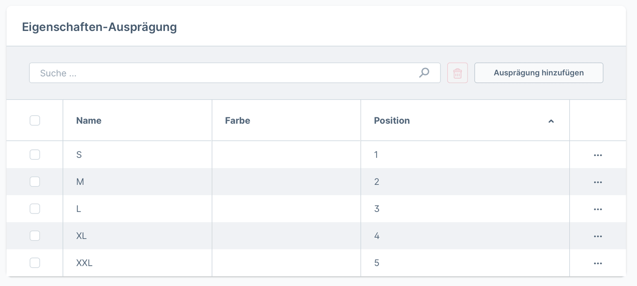Check the checkbox for row S
This screenshot has height=286, width=637.
coord(35,155)
